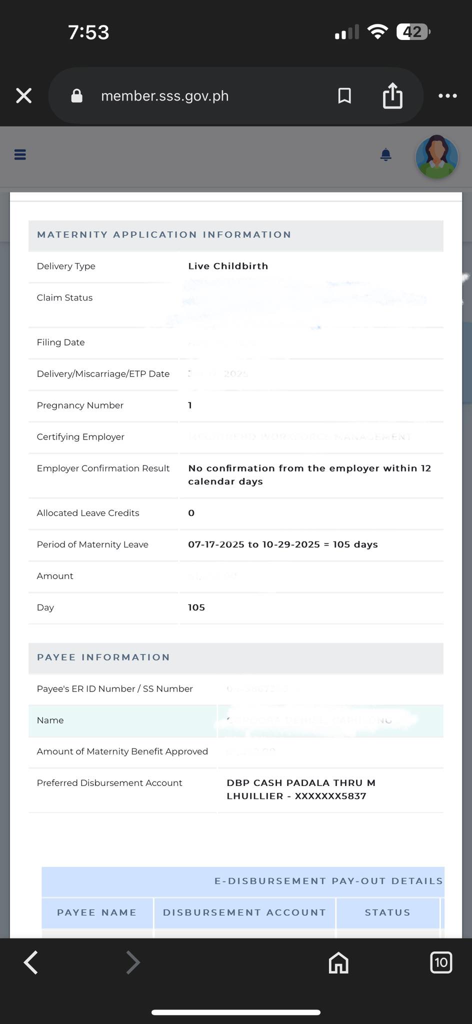Viewport: 472px width, 1024px height.
Task: Click the Name row label in Payee Information
Action: 50,720
